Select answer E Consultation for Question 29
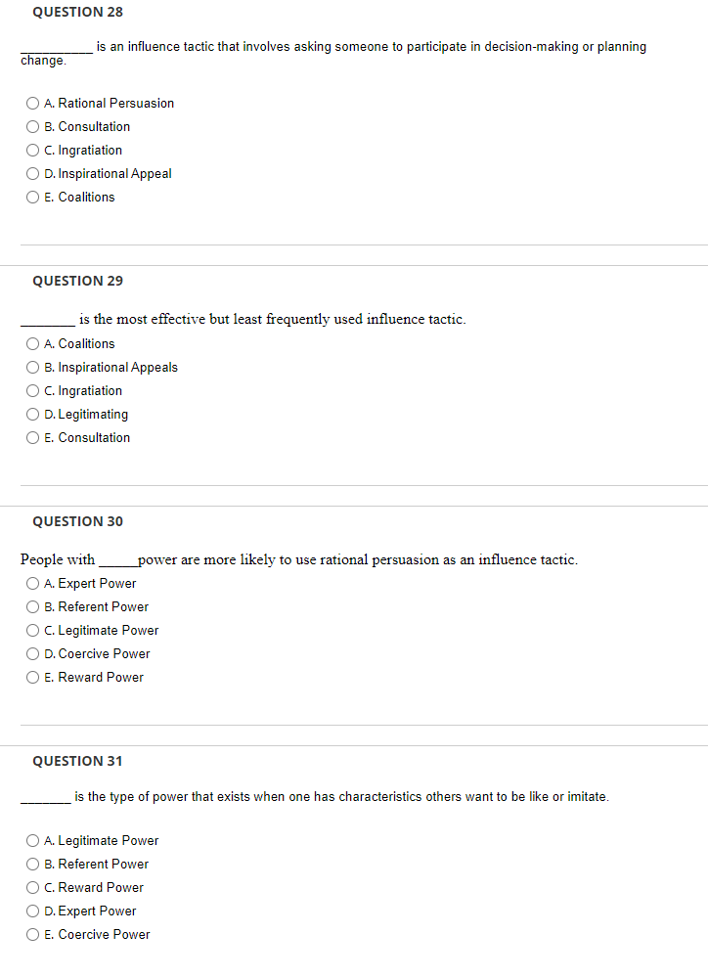This screenshot has height=978, width=708. [x=32, y=437]
